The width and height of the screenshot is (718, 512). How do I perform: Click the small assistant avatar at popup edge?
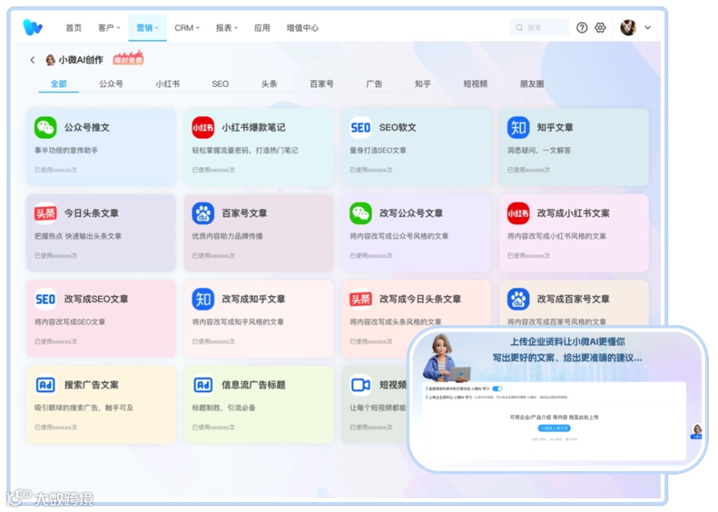(697, 432)
